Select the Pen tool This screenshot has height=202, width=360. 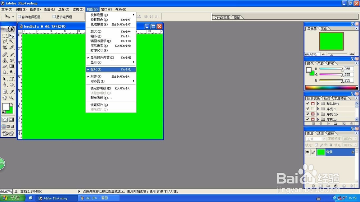tap(5, 85)
